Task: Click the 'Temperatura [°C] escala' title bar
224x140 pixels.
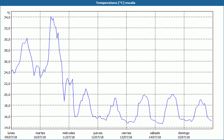Action: click(x=112, y=3)
